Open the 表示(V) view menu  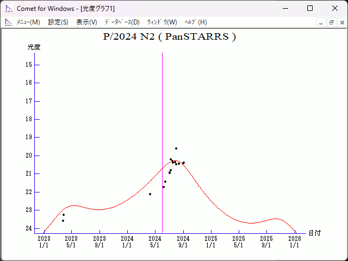[x=86, y=22]
